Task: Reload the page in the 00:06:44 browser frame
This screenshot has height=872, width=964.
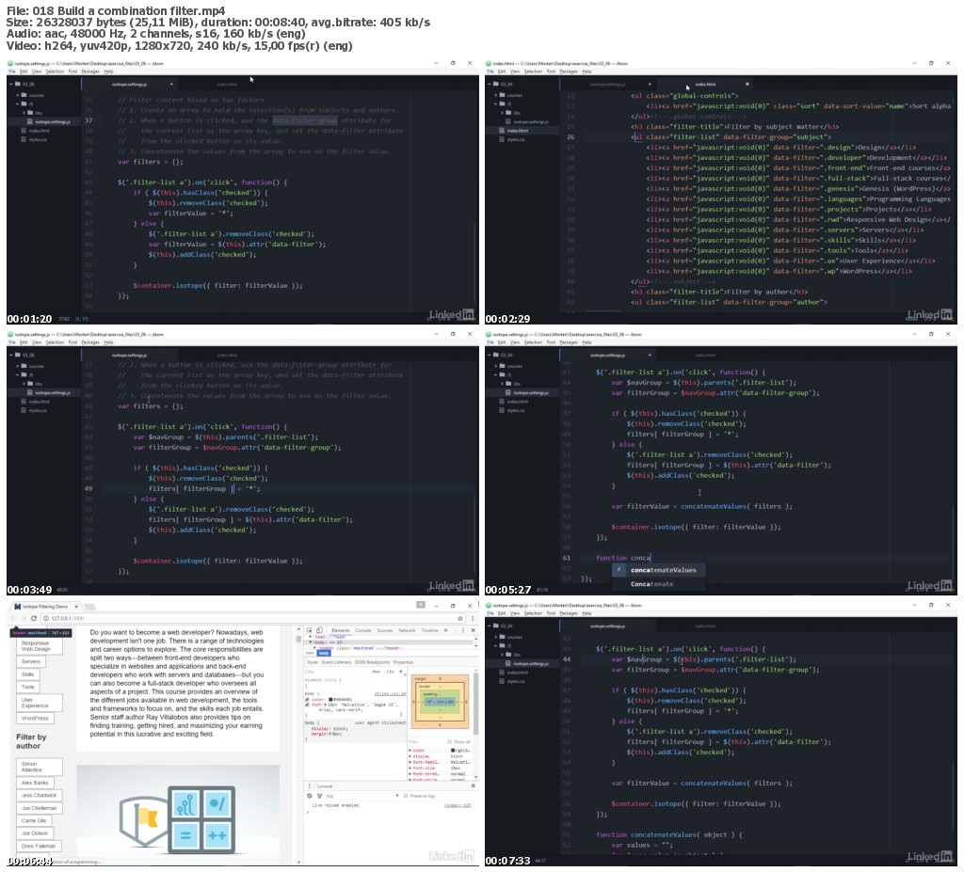Action: 34,618
